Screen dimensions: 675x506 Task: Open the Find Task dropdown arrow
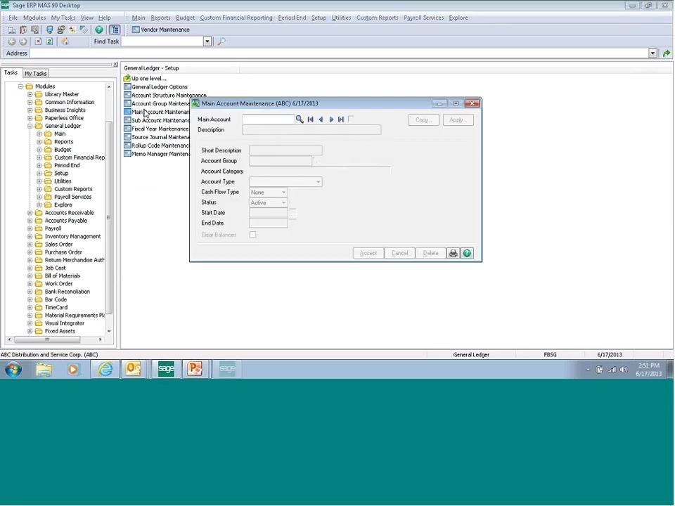[207, 41]
